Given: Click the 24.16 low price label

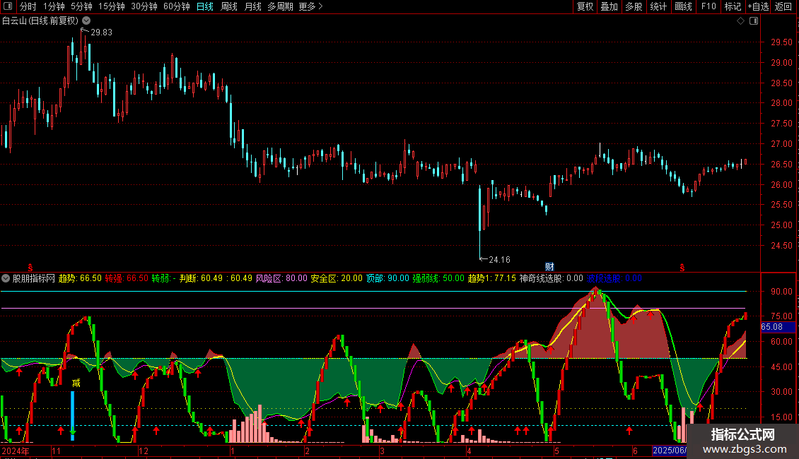Looking at the screenshot, I should pos(499,260).
